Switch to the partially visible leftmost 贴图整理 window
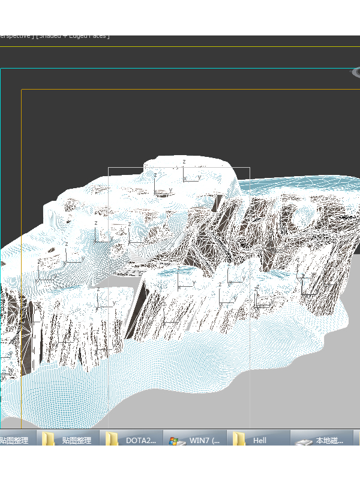This screenshot has height=481, width=360. (15, 440)
